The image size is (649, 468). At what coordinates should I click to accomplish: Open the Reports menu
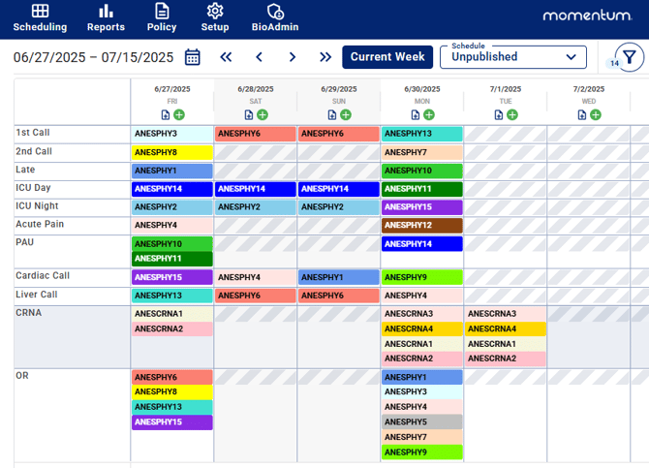click(106, 17)
